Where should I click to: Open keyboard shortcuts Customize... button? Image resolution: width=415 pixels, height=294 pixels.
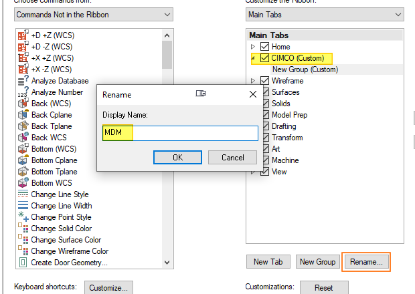coord(108,288)
